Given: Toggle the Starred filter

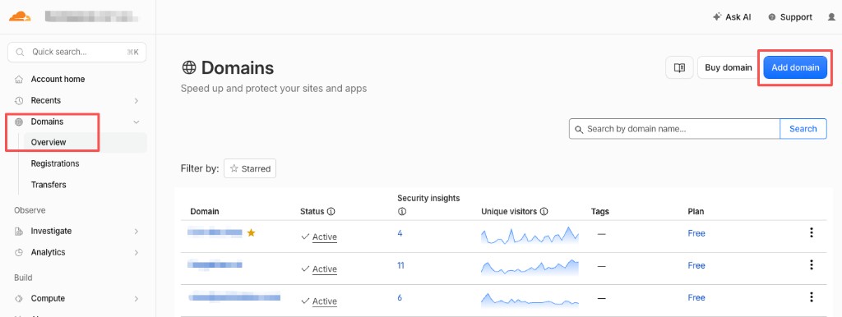Looking at the screenshot, I should coord(250,168).
